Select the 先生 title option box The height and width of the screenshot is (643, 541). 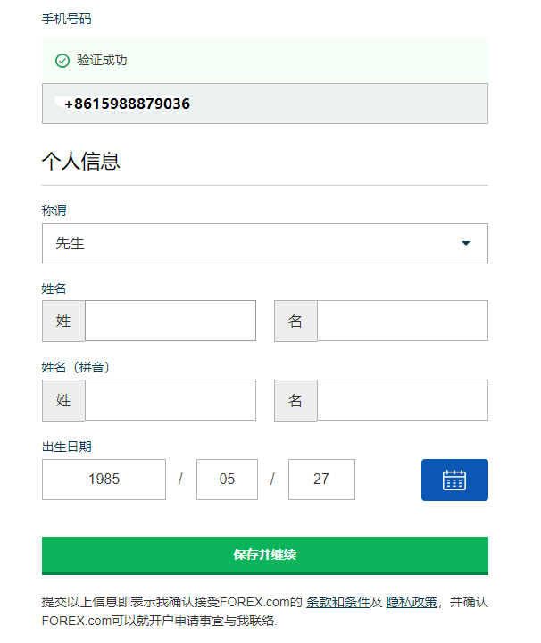[250, 244]
